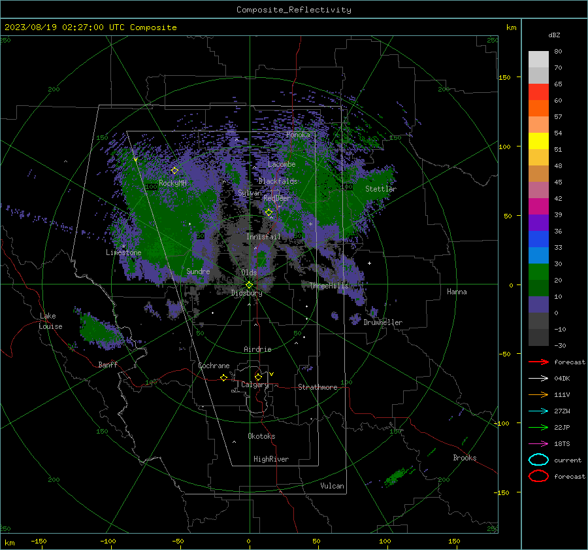588x550 pixels.
Task: Click the magenta 18TS arrow in legend
Action: (x=538, y=444)
